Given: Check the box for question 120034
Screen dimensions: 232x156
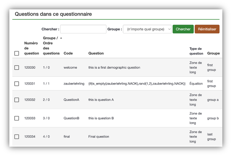Looking at the screenshot, I should tap(17, 137).
